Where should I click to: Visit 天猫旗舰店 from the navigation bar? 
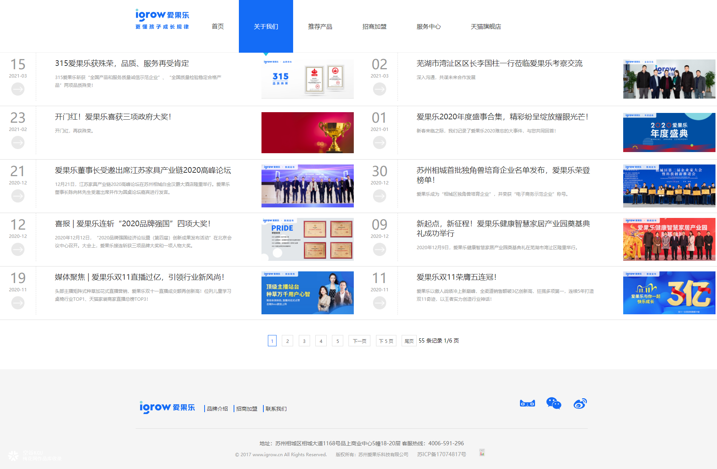coord(486,26)
